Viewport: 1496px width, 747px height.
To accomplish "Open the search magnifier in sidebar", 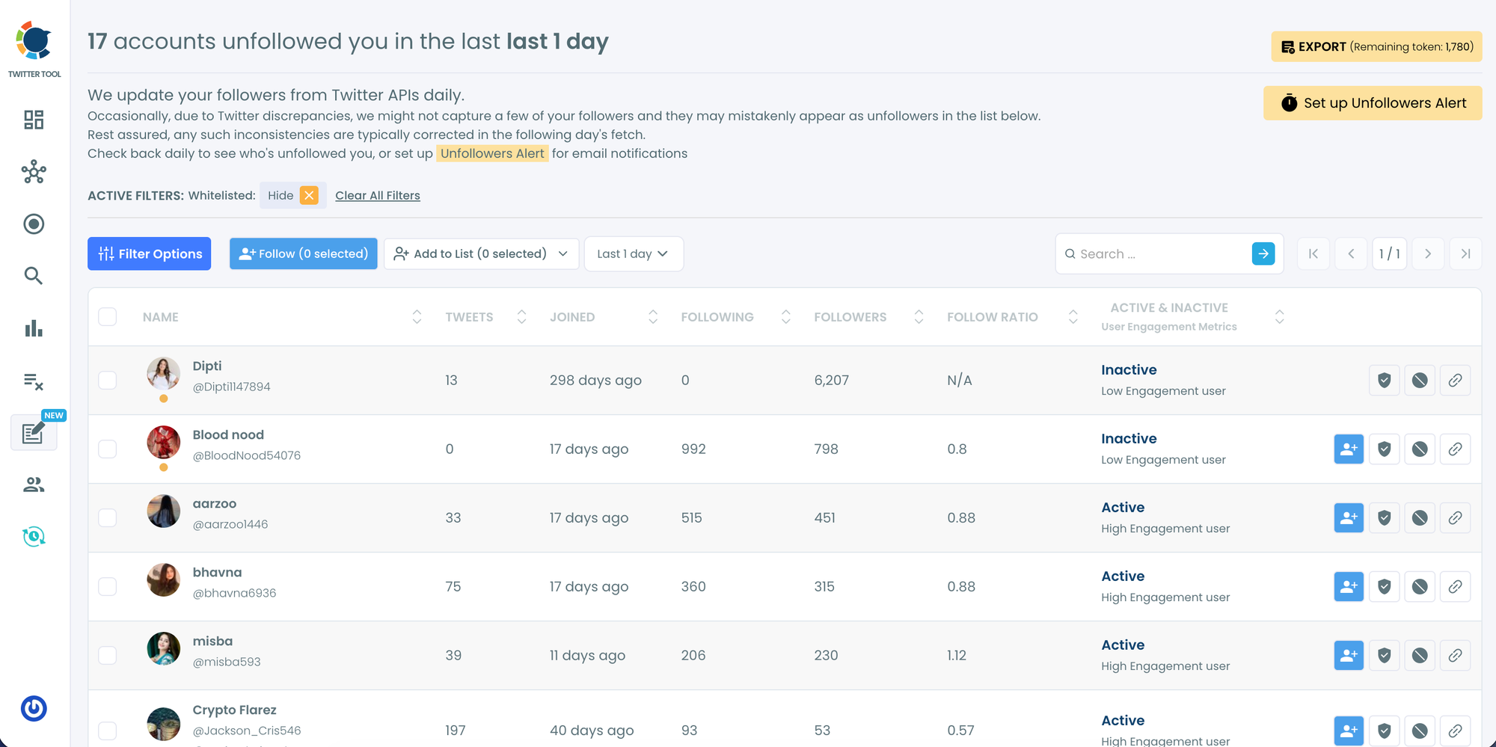I will pos(34,276).
